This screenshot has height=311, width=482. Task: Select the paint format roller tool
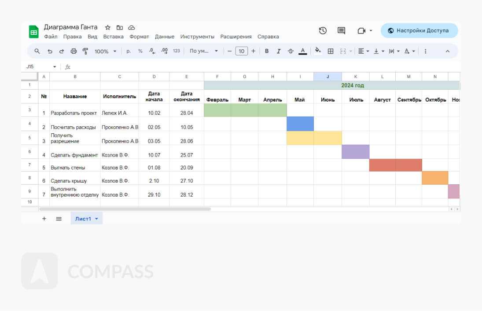coord(85,51)
